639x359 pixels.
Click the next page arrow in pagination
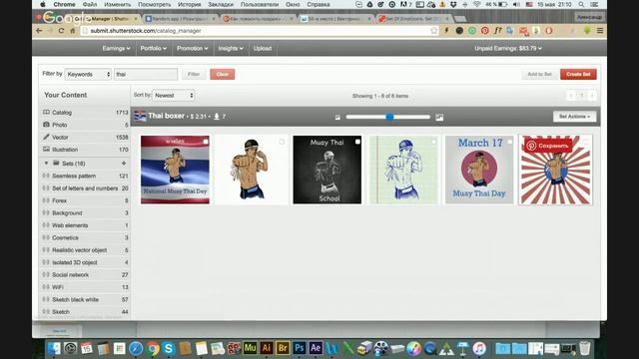tap(592, 96)
